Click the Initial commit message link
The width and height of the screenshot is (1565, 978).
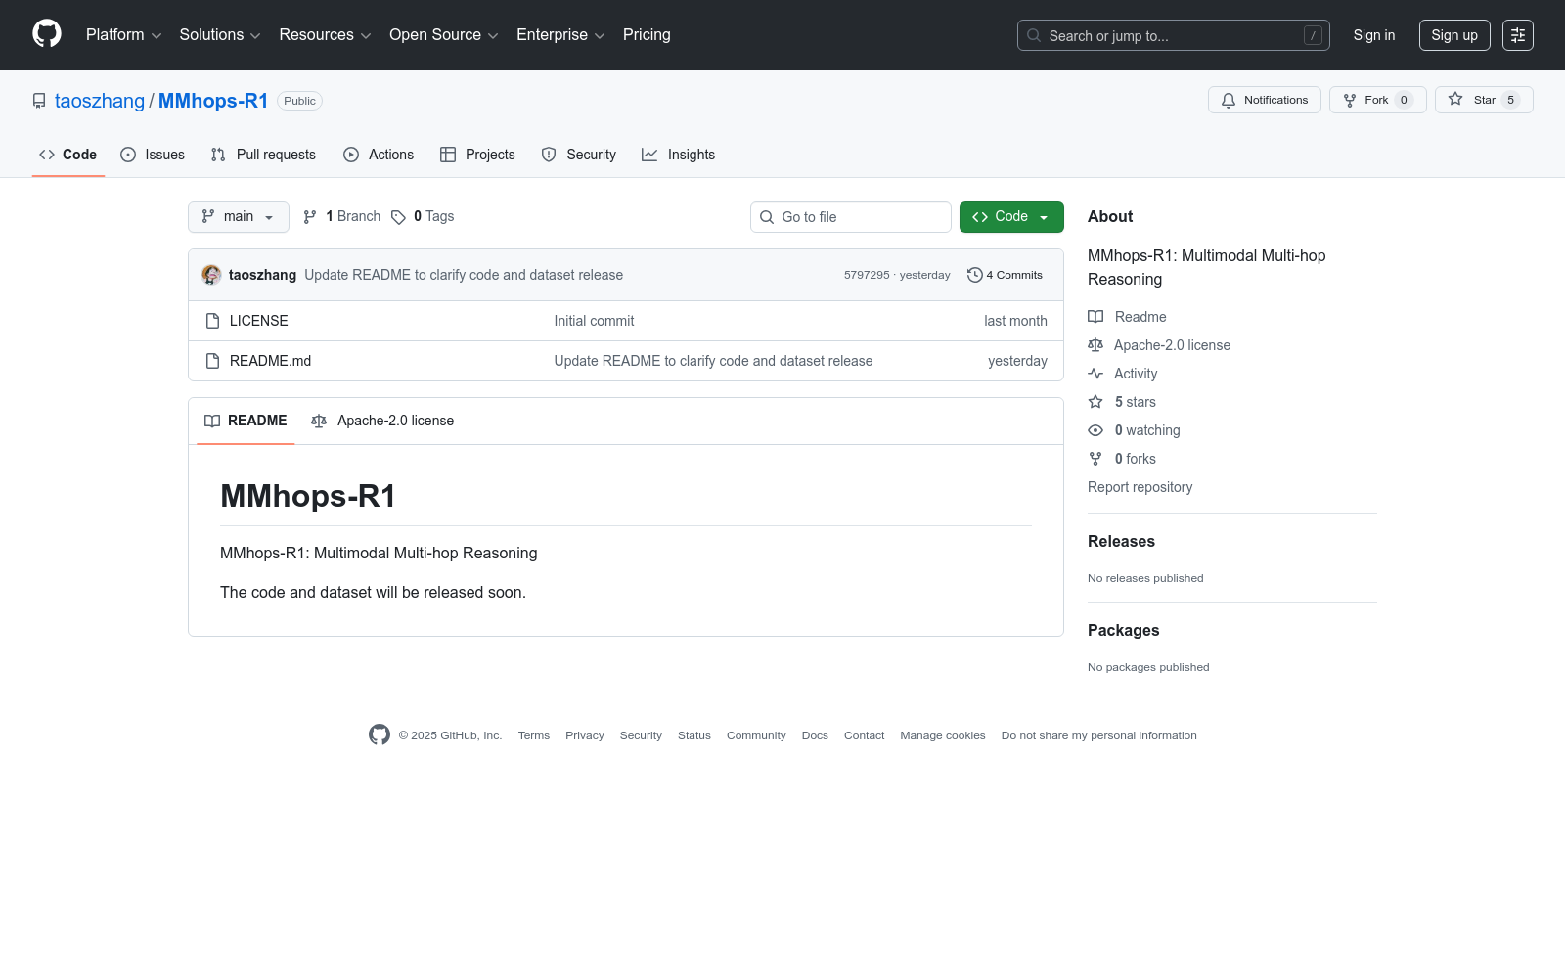(594, 321)
